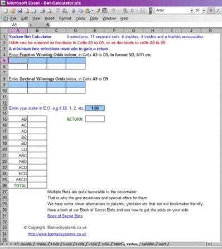
Task: Click previous sheet tab arrow
Action: (7, 244)
